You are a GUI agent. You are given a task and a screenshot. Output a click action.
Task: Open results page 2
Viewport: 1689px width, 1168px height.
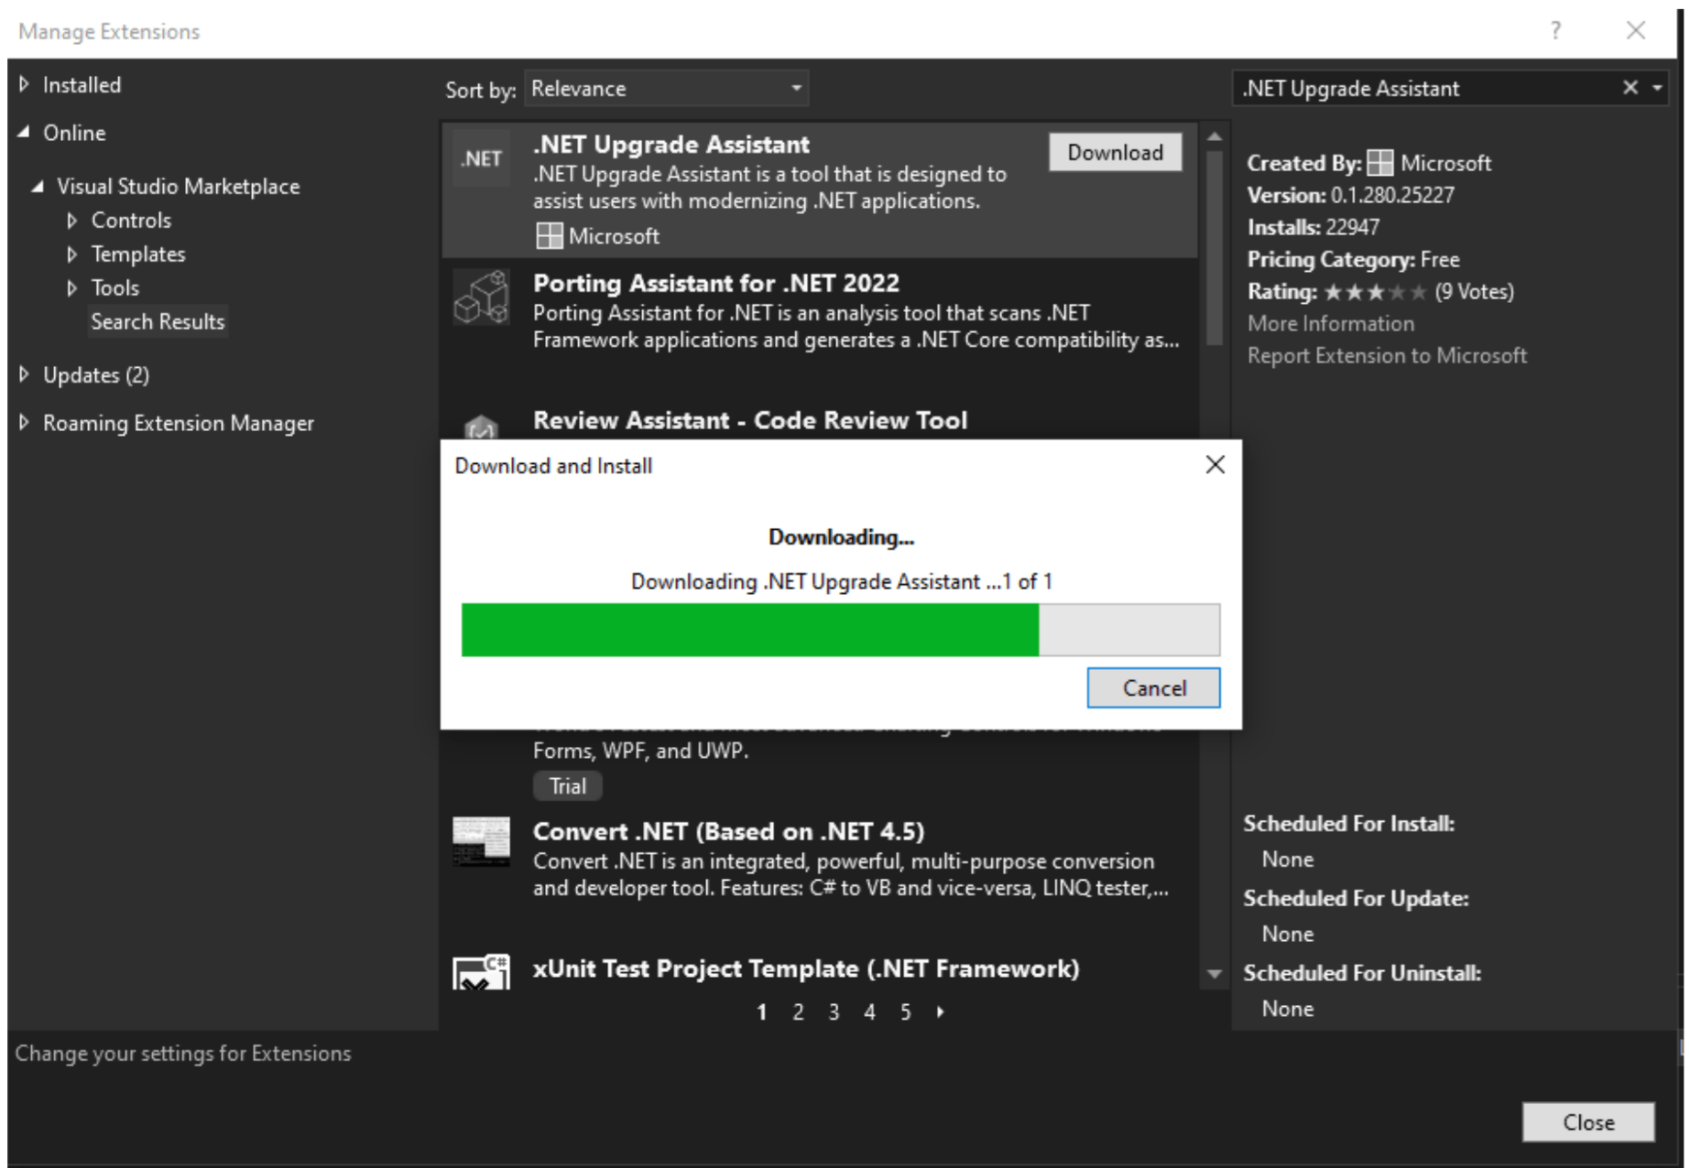798,1011
